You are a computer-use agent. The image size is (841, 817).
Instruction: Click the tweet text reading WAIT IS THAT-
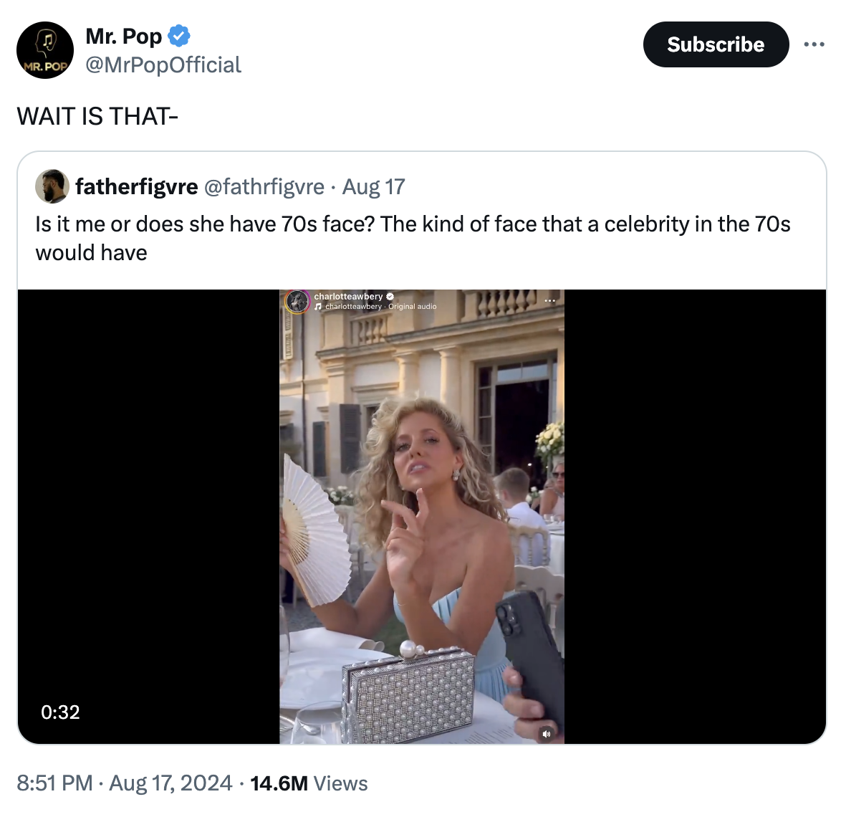(97, 115)
